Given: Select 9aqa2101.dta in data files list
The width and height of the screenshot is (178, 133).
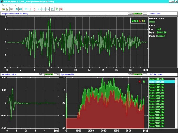Looking at the screenshot, I should [156, 109].
